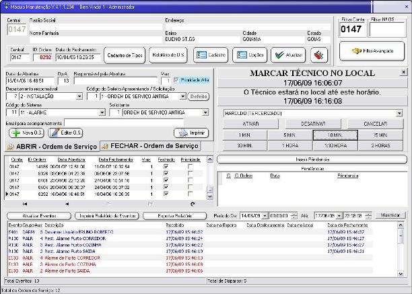Viewport: 412px width, 294px height.
Task: Select event row Desarme Usuário BRUNO ROBERTO
Action: [x=190, y=232]
